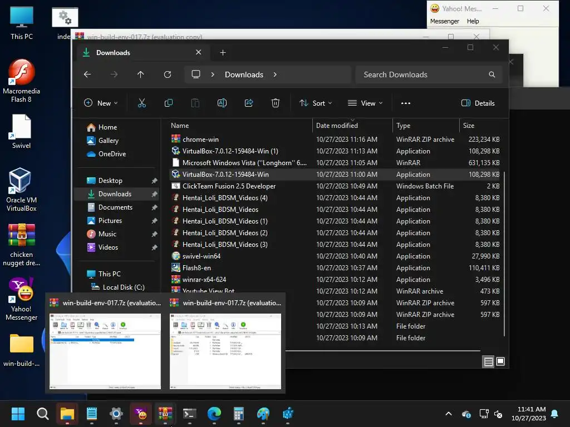Close the Downloads tab
570x427 pixels.
[x=199, y=52]
